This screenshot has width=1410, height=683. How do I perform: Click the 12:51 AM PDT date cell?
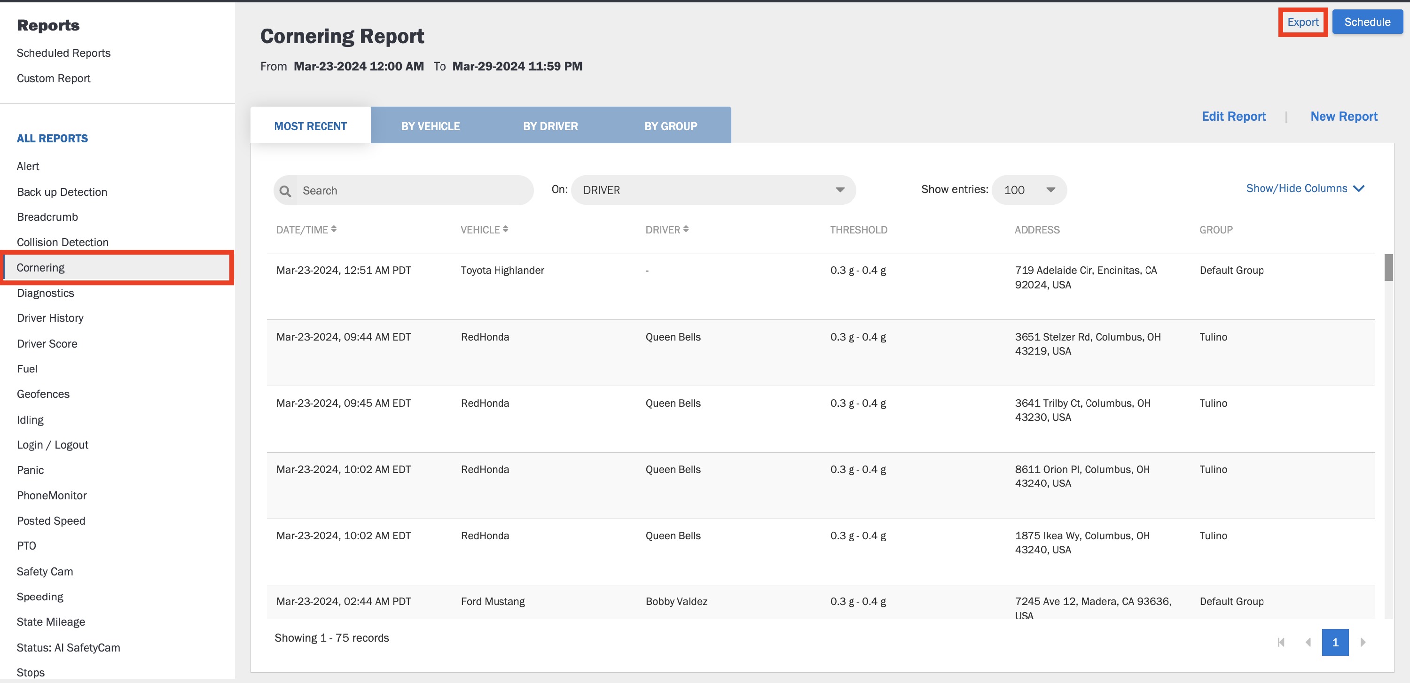tap(344, 270)
